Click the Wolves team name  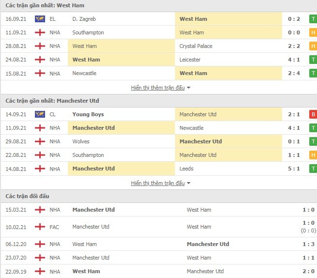(x=81, y=141)
